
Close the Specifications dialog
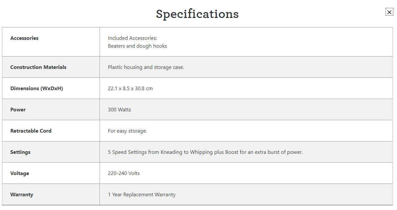389,12
